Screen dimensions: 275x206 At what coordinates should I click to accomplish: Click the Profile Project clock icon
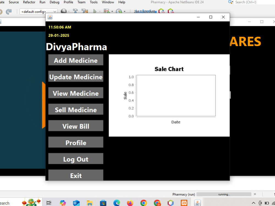[x=119, y=12]
